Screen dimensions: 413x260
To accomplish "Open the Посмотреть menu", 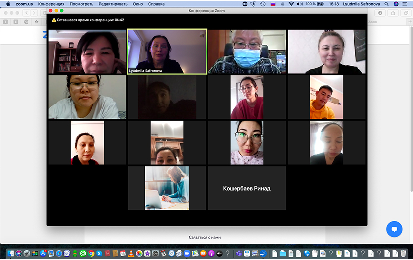I will pyautogui.click(x=81, y=4).
